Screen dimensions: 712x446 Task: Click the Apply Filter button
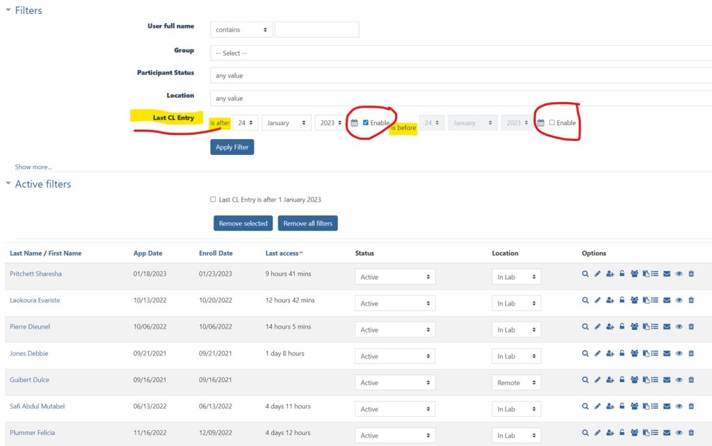tap(232, 147)
